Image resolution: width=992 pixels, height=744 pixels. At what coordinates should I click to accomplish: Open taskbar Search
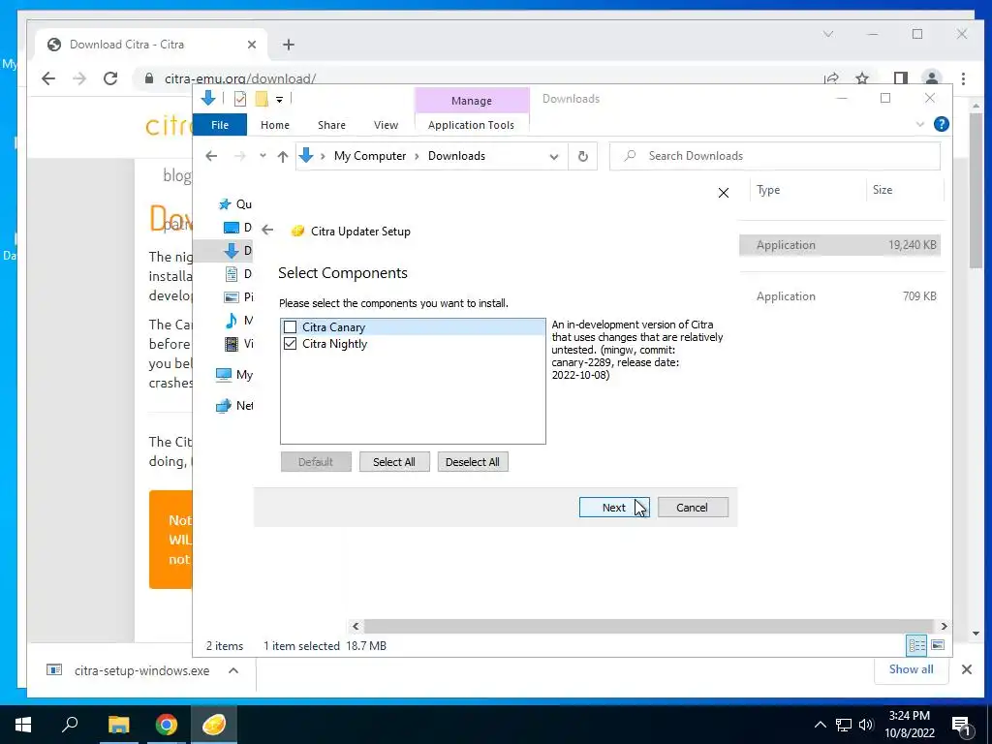[x=70, y=725]
